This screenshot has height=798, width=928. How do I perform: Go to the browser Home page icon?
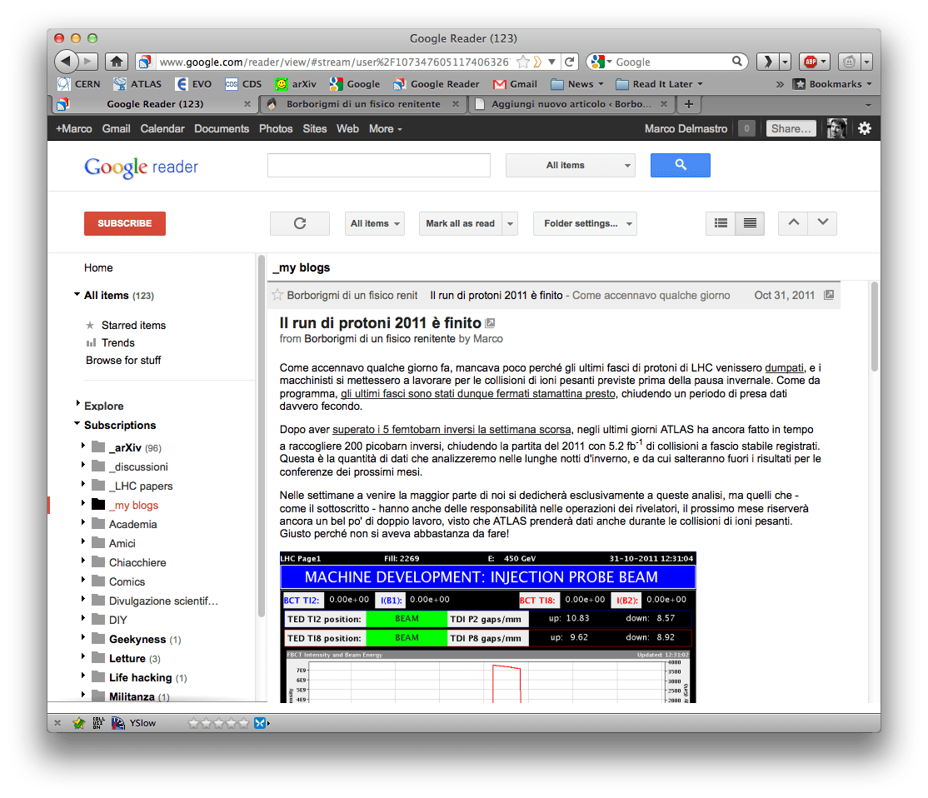117,61
